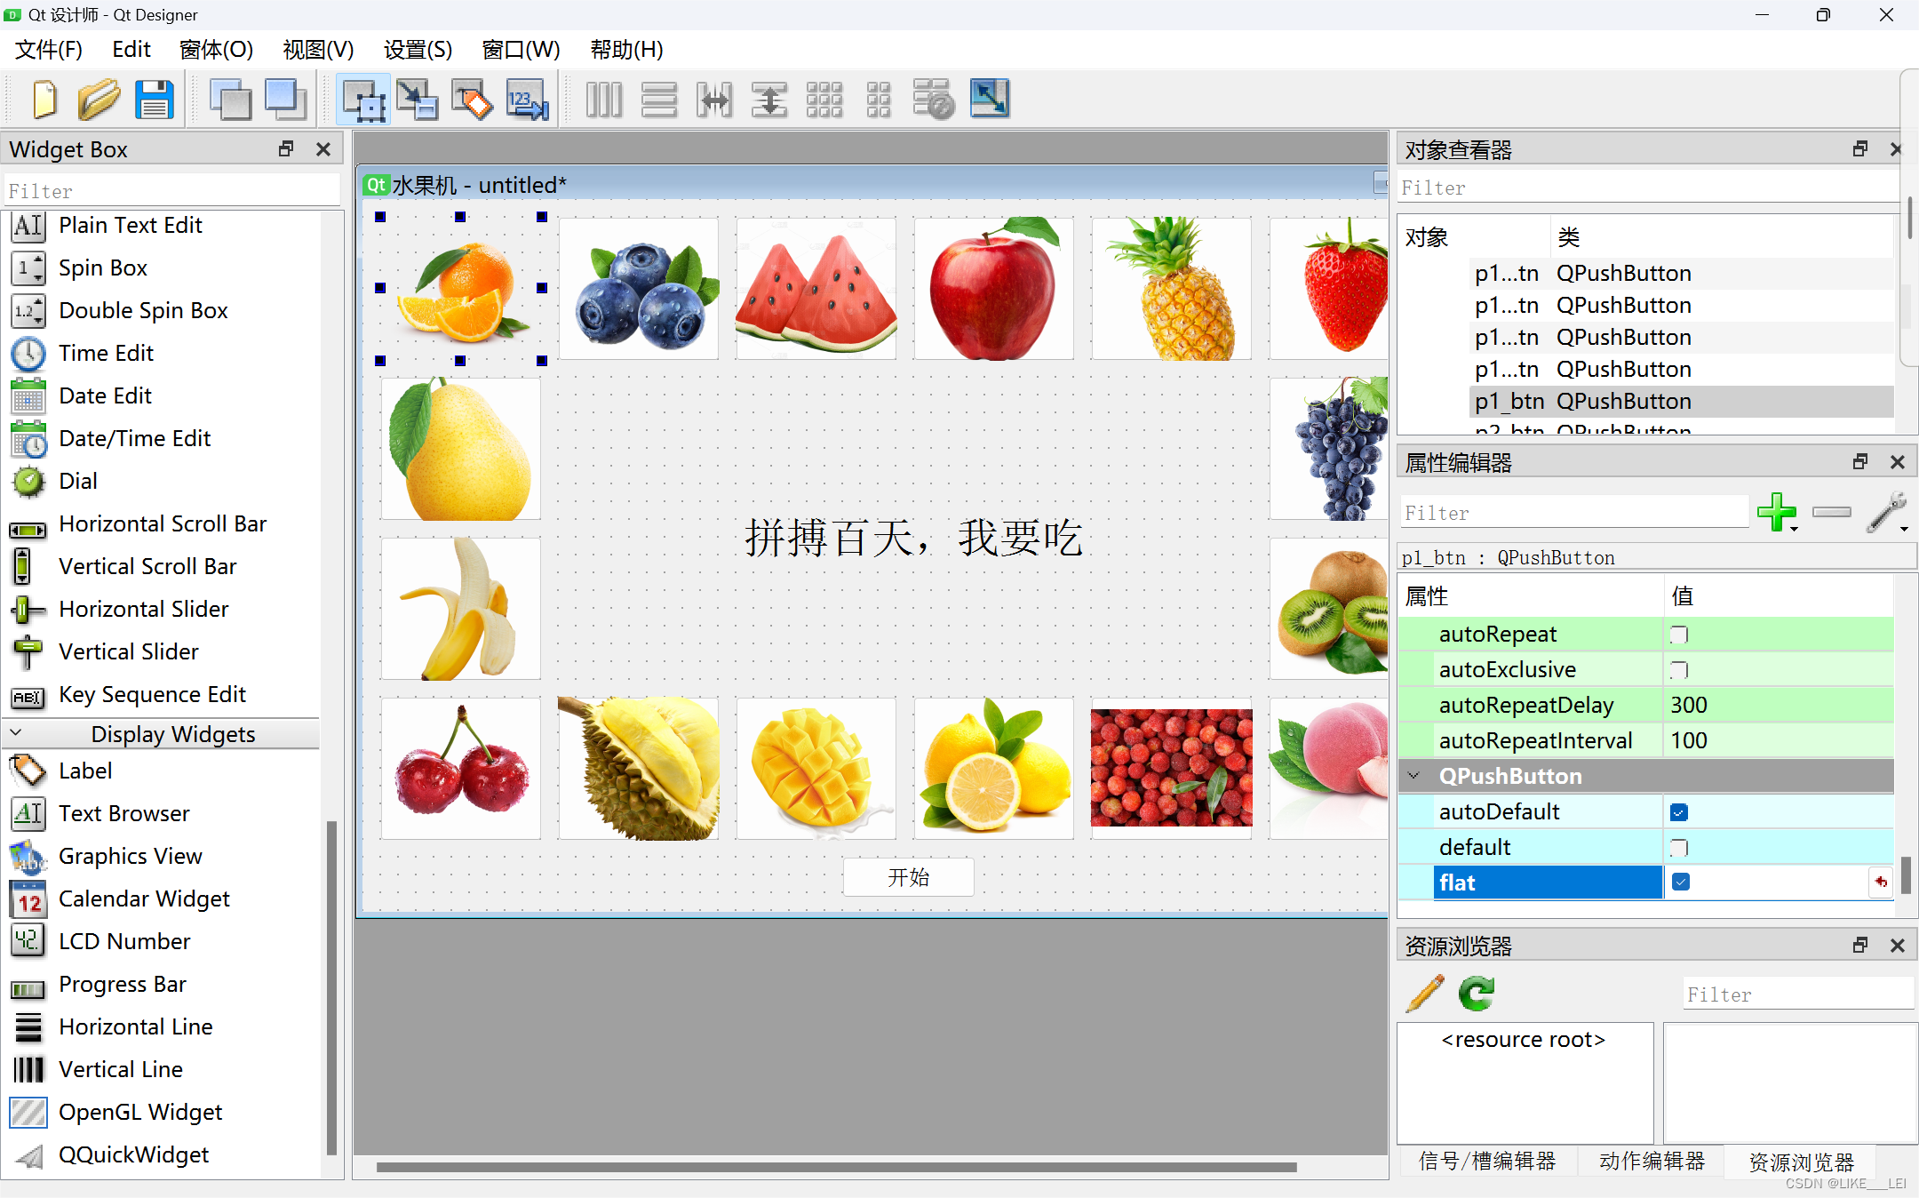Image resolution: width=1919 pixels, height=1198 pixels.
Task: Select the Edit Widgets mode icon
Action: (363, 100)
